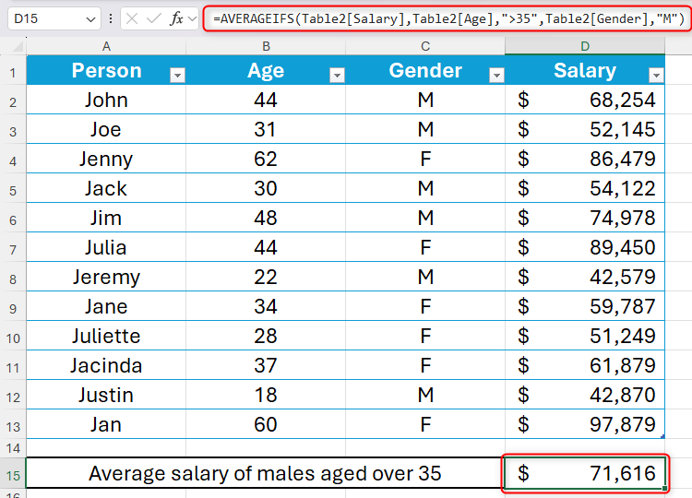The width and height of the screenshot is (692, 498).
Task: Click the cell containing Jacinda
Action: 106,366
